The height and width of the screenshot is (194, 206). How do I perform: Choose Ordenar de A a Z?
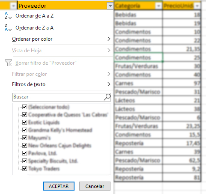coord(35,16)
